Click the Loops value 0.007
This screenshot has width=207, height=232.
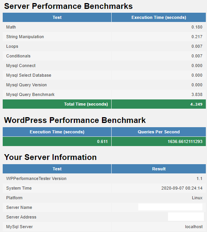pyautogui.click(x=197, y=46)
